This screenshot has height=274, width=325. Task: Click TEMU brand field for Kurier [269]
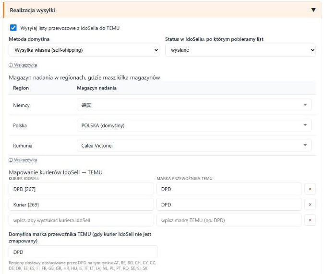(x=229, y=205)
